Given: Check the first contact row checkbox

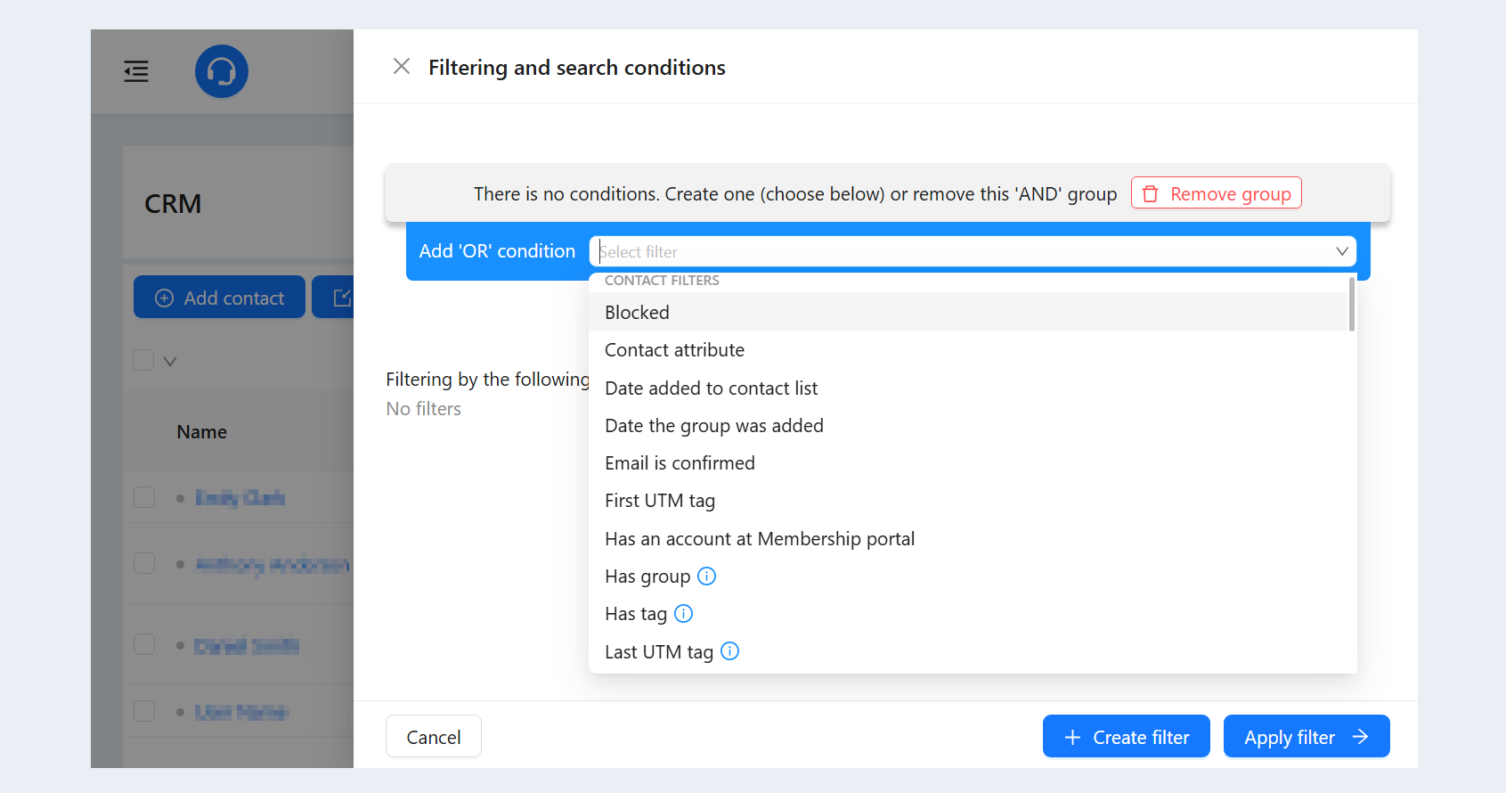Looking at the screenshot, I should [144, 497].
